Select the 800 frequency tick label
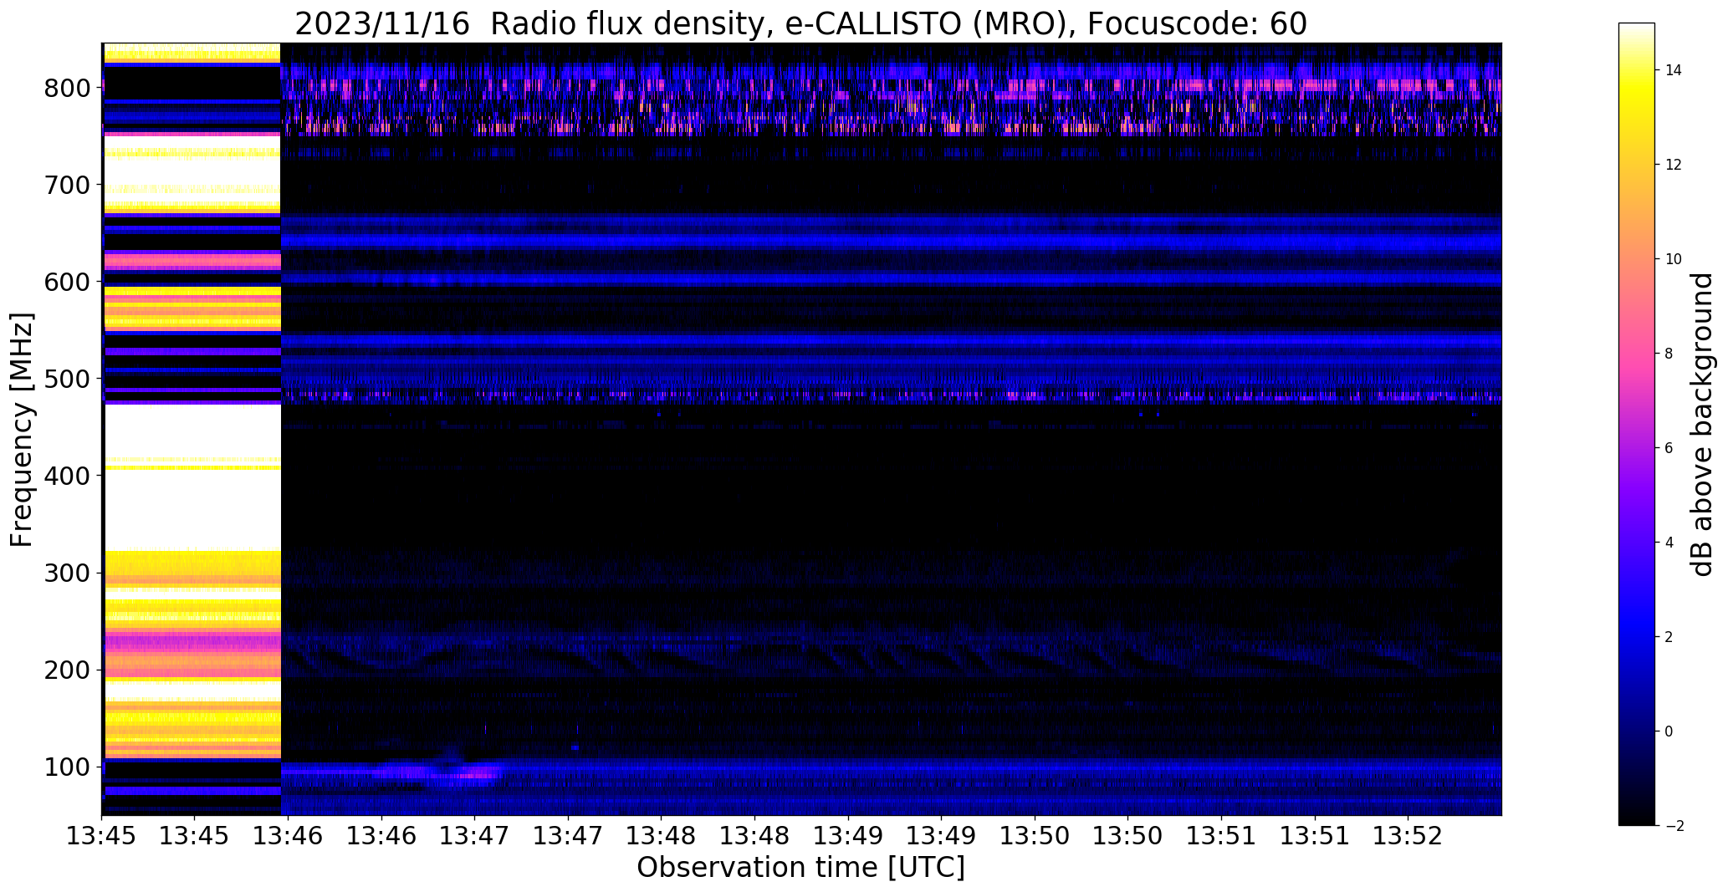The height and width of the screenshot is (892, 1728). (68, 88)
